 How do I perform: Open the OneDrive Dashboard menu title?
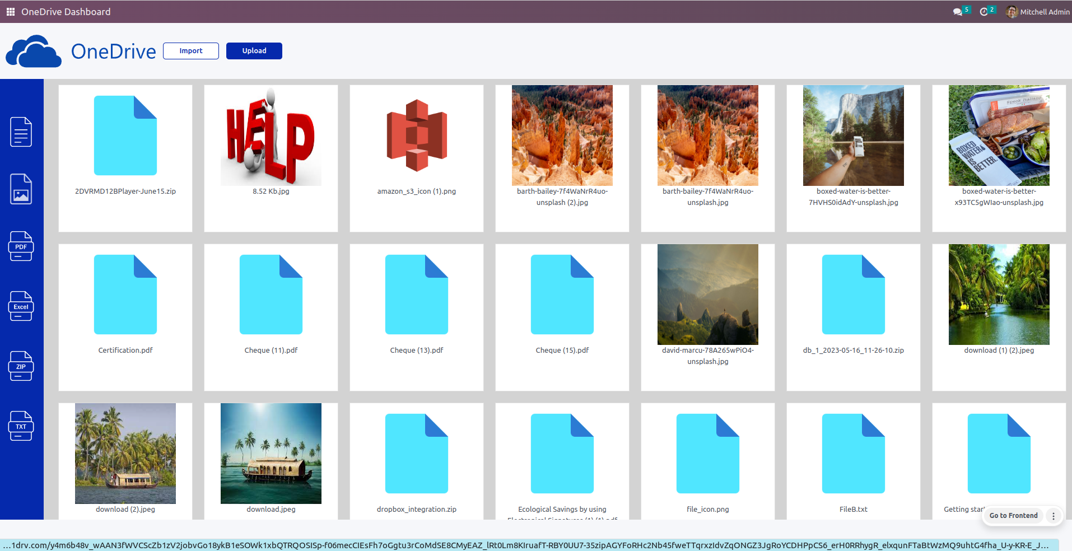tap(66, 12)
